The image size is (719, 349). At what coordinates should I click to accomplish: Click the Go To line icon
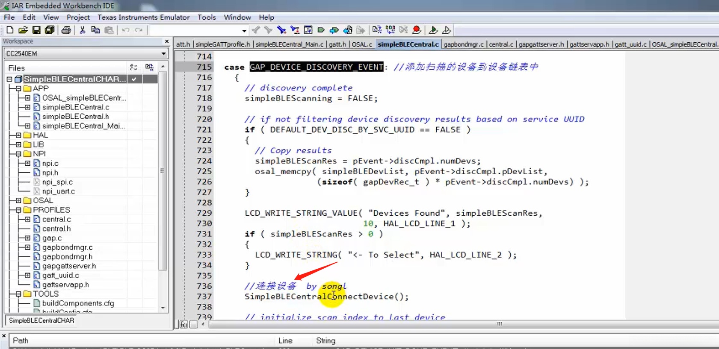[x=308, y=30]
